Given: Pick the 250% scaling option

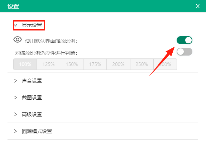Looking at the screenshot, I should click(142, 64).
